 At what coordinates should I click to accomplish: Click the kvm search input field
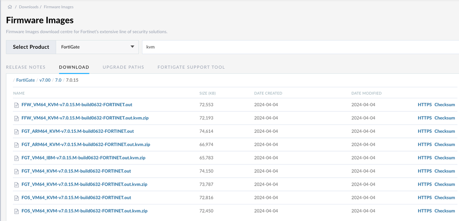[299, 47]
